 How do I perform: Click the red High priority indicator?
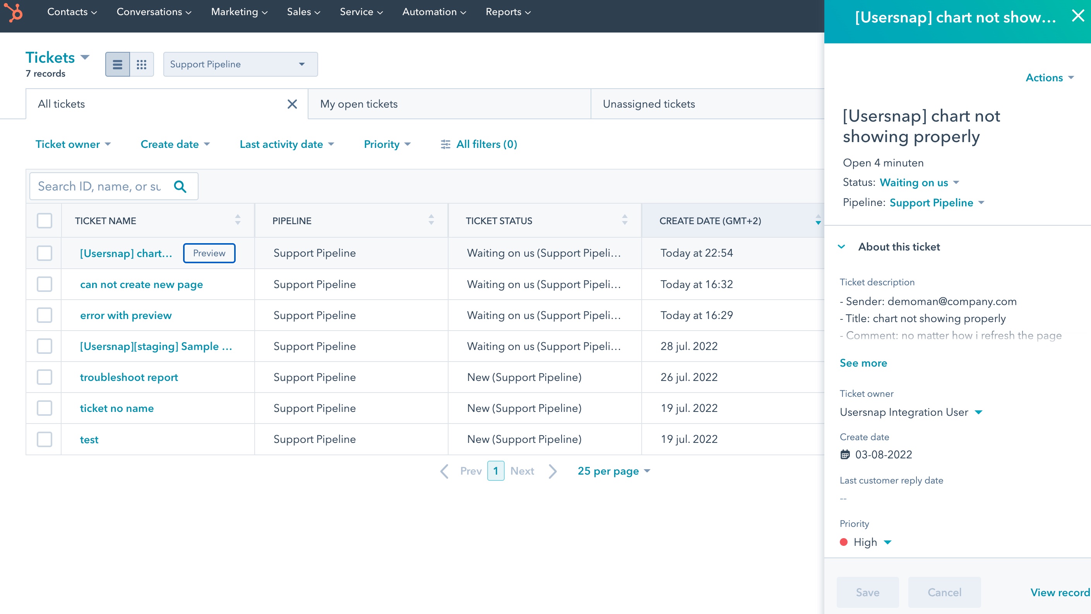844,542
